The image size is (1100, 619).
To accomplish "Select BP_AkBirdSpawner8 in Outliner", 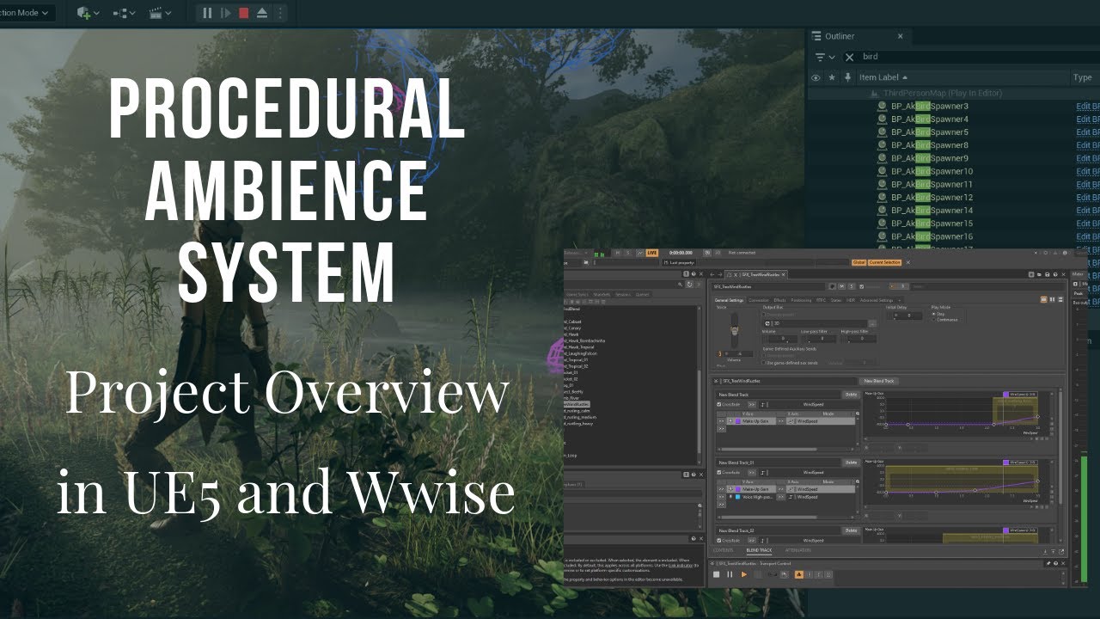I will 930,145.
